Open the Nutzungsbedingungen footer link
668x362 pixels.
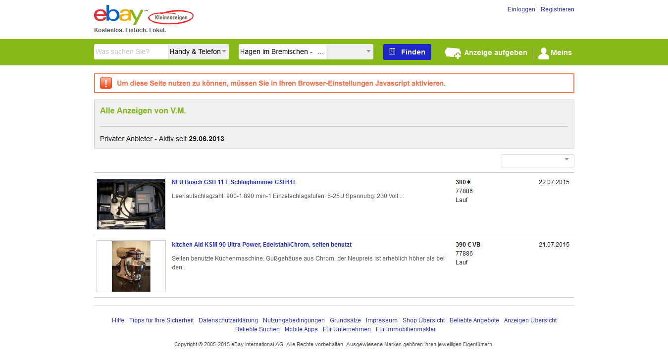tap(294, 320)
